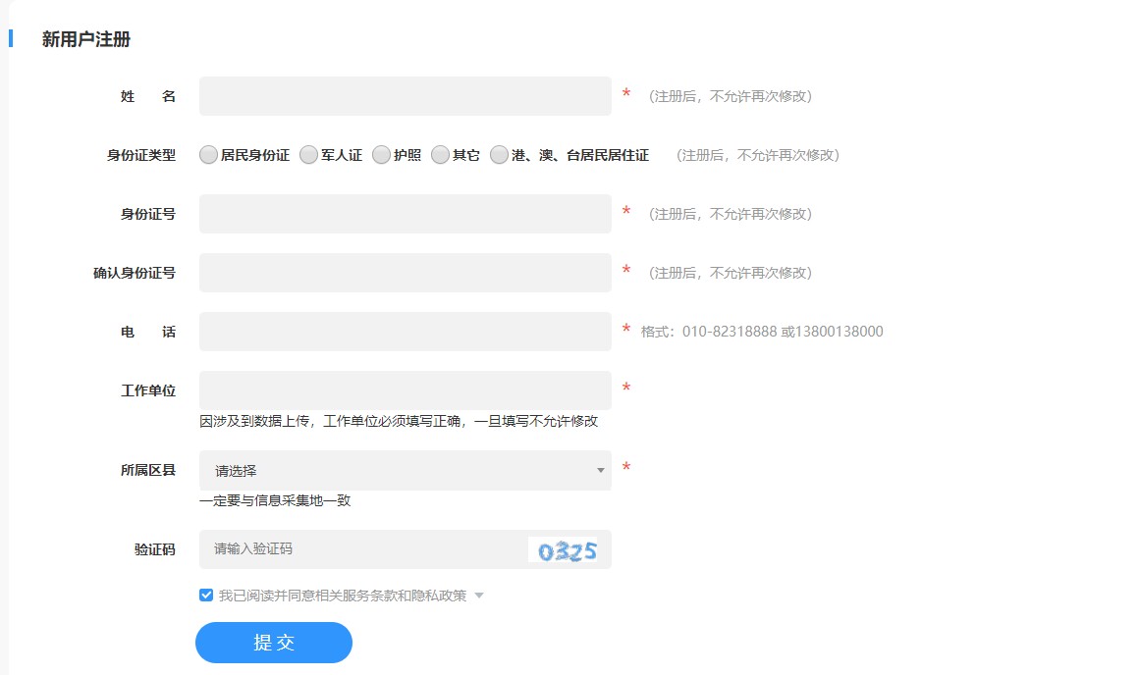Uncheck the terms agreement checkbox
Viewport: 1138px width, 675px height.
click(206, 594)
